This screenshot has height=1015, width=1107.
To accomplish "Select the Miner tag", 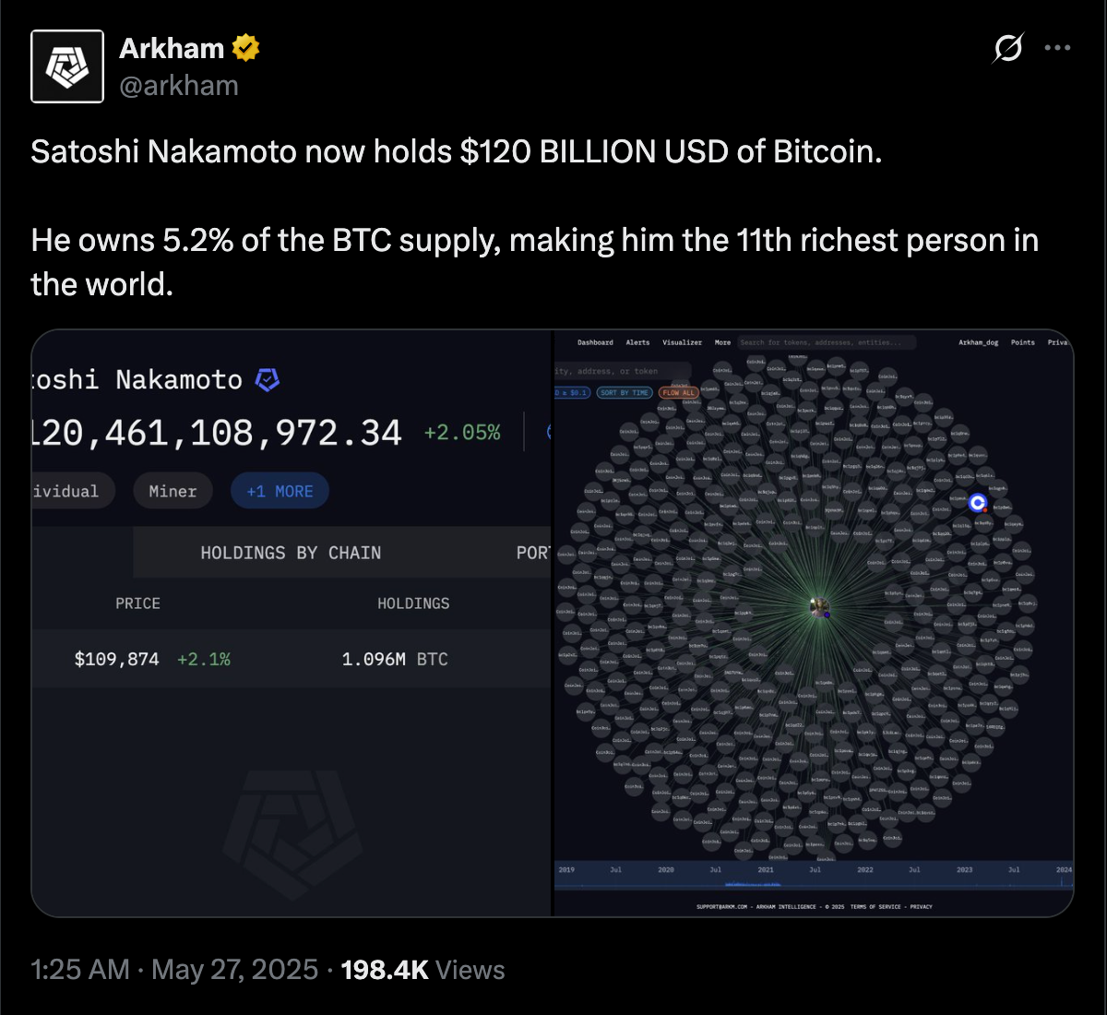I will click(173, 492).
